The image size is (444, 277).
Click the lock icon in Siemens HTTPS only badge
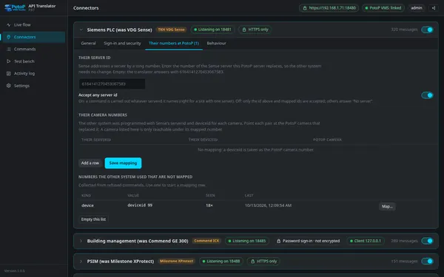[x=243, y=30]
